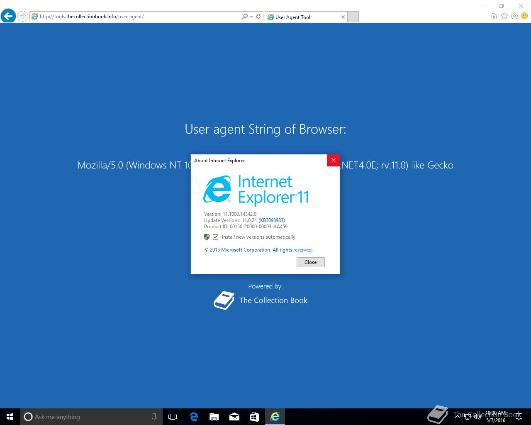Open a new blank tab
The width and height of the screenshot is (531, 425).
pyautogui.click(x=353, y=17)
